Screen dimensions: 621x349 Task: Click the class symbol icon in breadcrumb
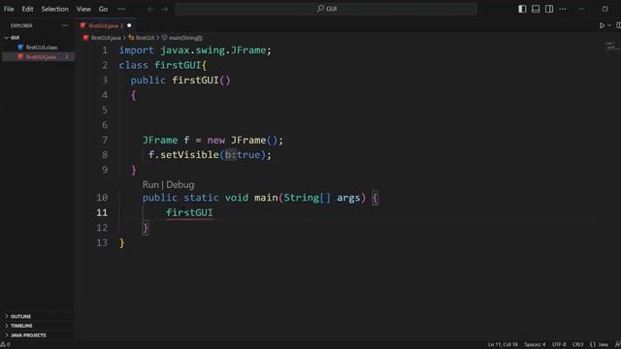(x=131, y=38)
